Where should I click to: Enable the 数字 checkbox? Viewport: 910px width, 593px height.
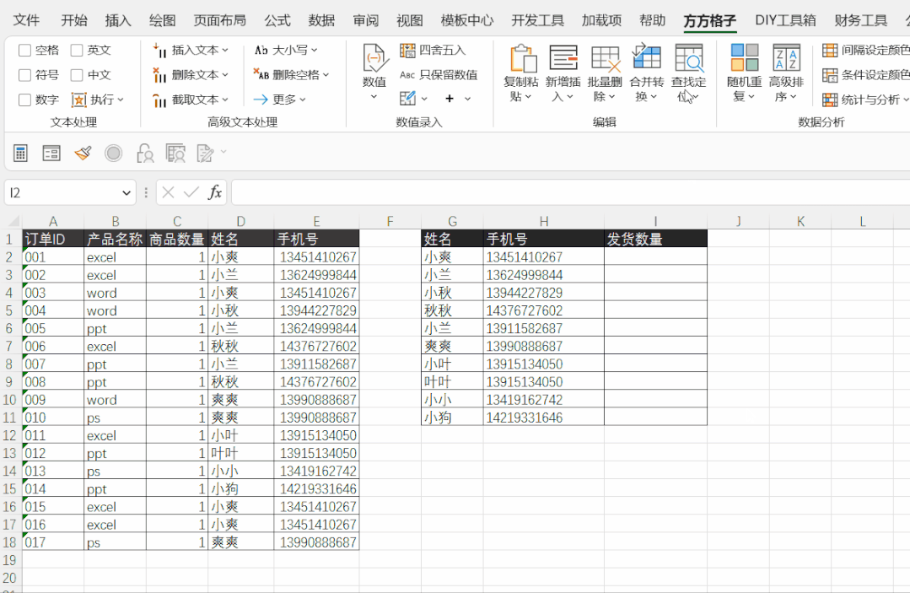point(25,100)
